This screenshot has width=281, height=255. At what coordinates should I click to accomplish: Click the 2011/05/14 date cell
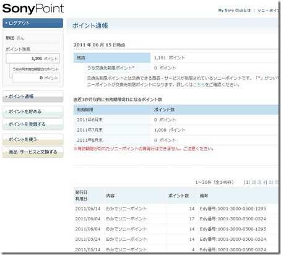tap(88, 249)
